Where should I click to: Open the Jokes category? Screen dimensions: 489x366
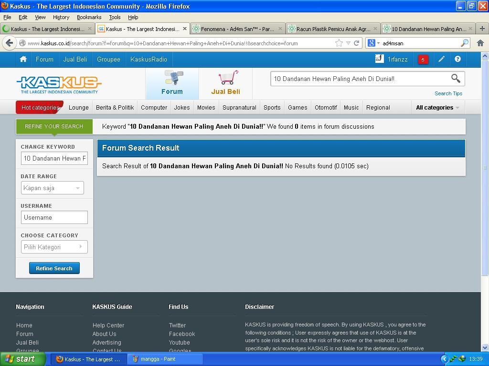tap(182, 108)
